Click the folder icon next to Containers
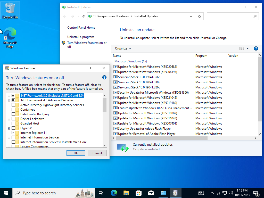This screenshot has width=264, height=198. 17,109
